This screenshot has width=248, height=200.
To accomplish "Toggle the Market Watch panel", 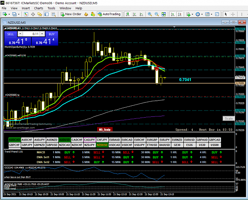I will click(26, 14).
